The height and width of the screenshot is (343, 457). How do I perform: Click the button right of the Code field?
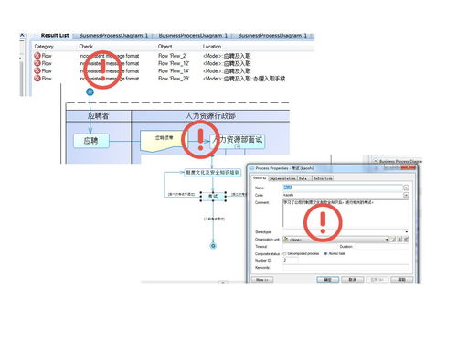coord(406,195)
